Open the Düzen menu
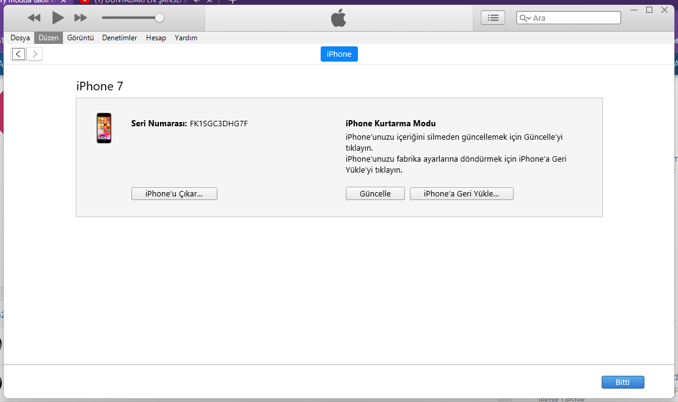This screenshot has width=678, height=402. pyautogui.click(x=48, y=38)
